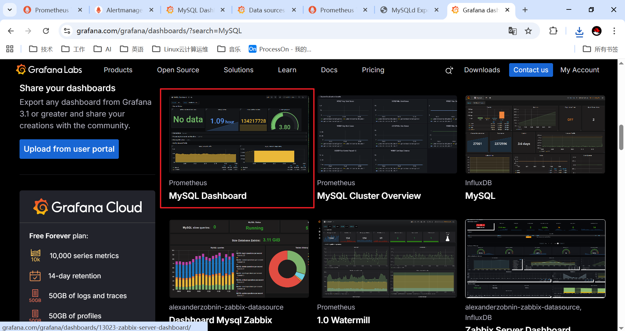Open the browser downloads icon

tap(579, 31)
